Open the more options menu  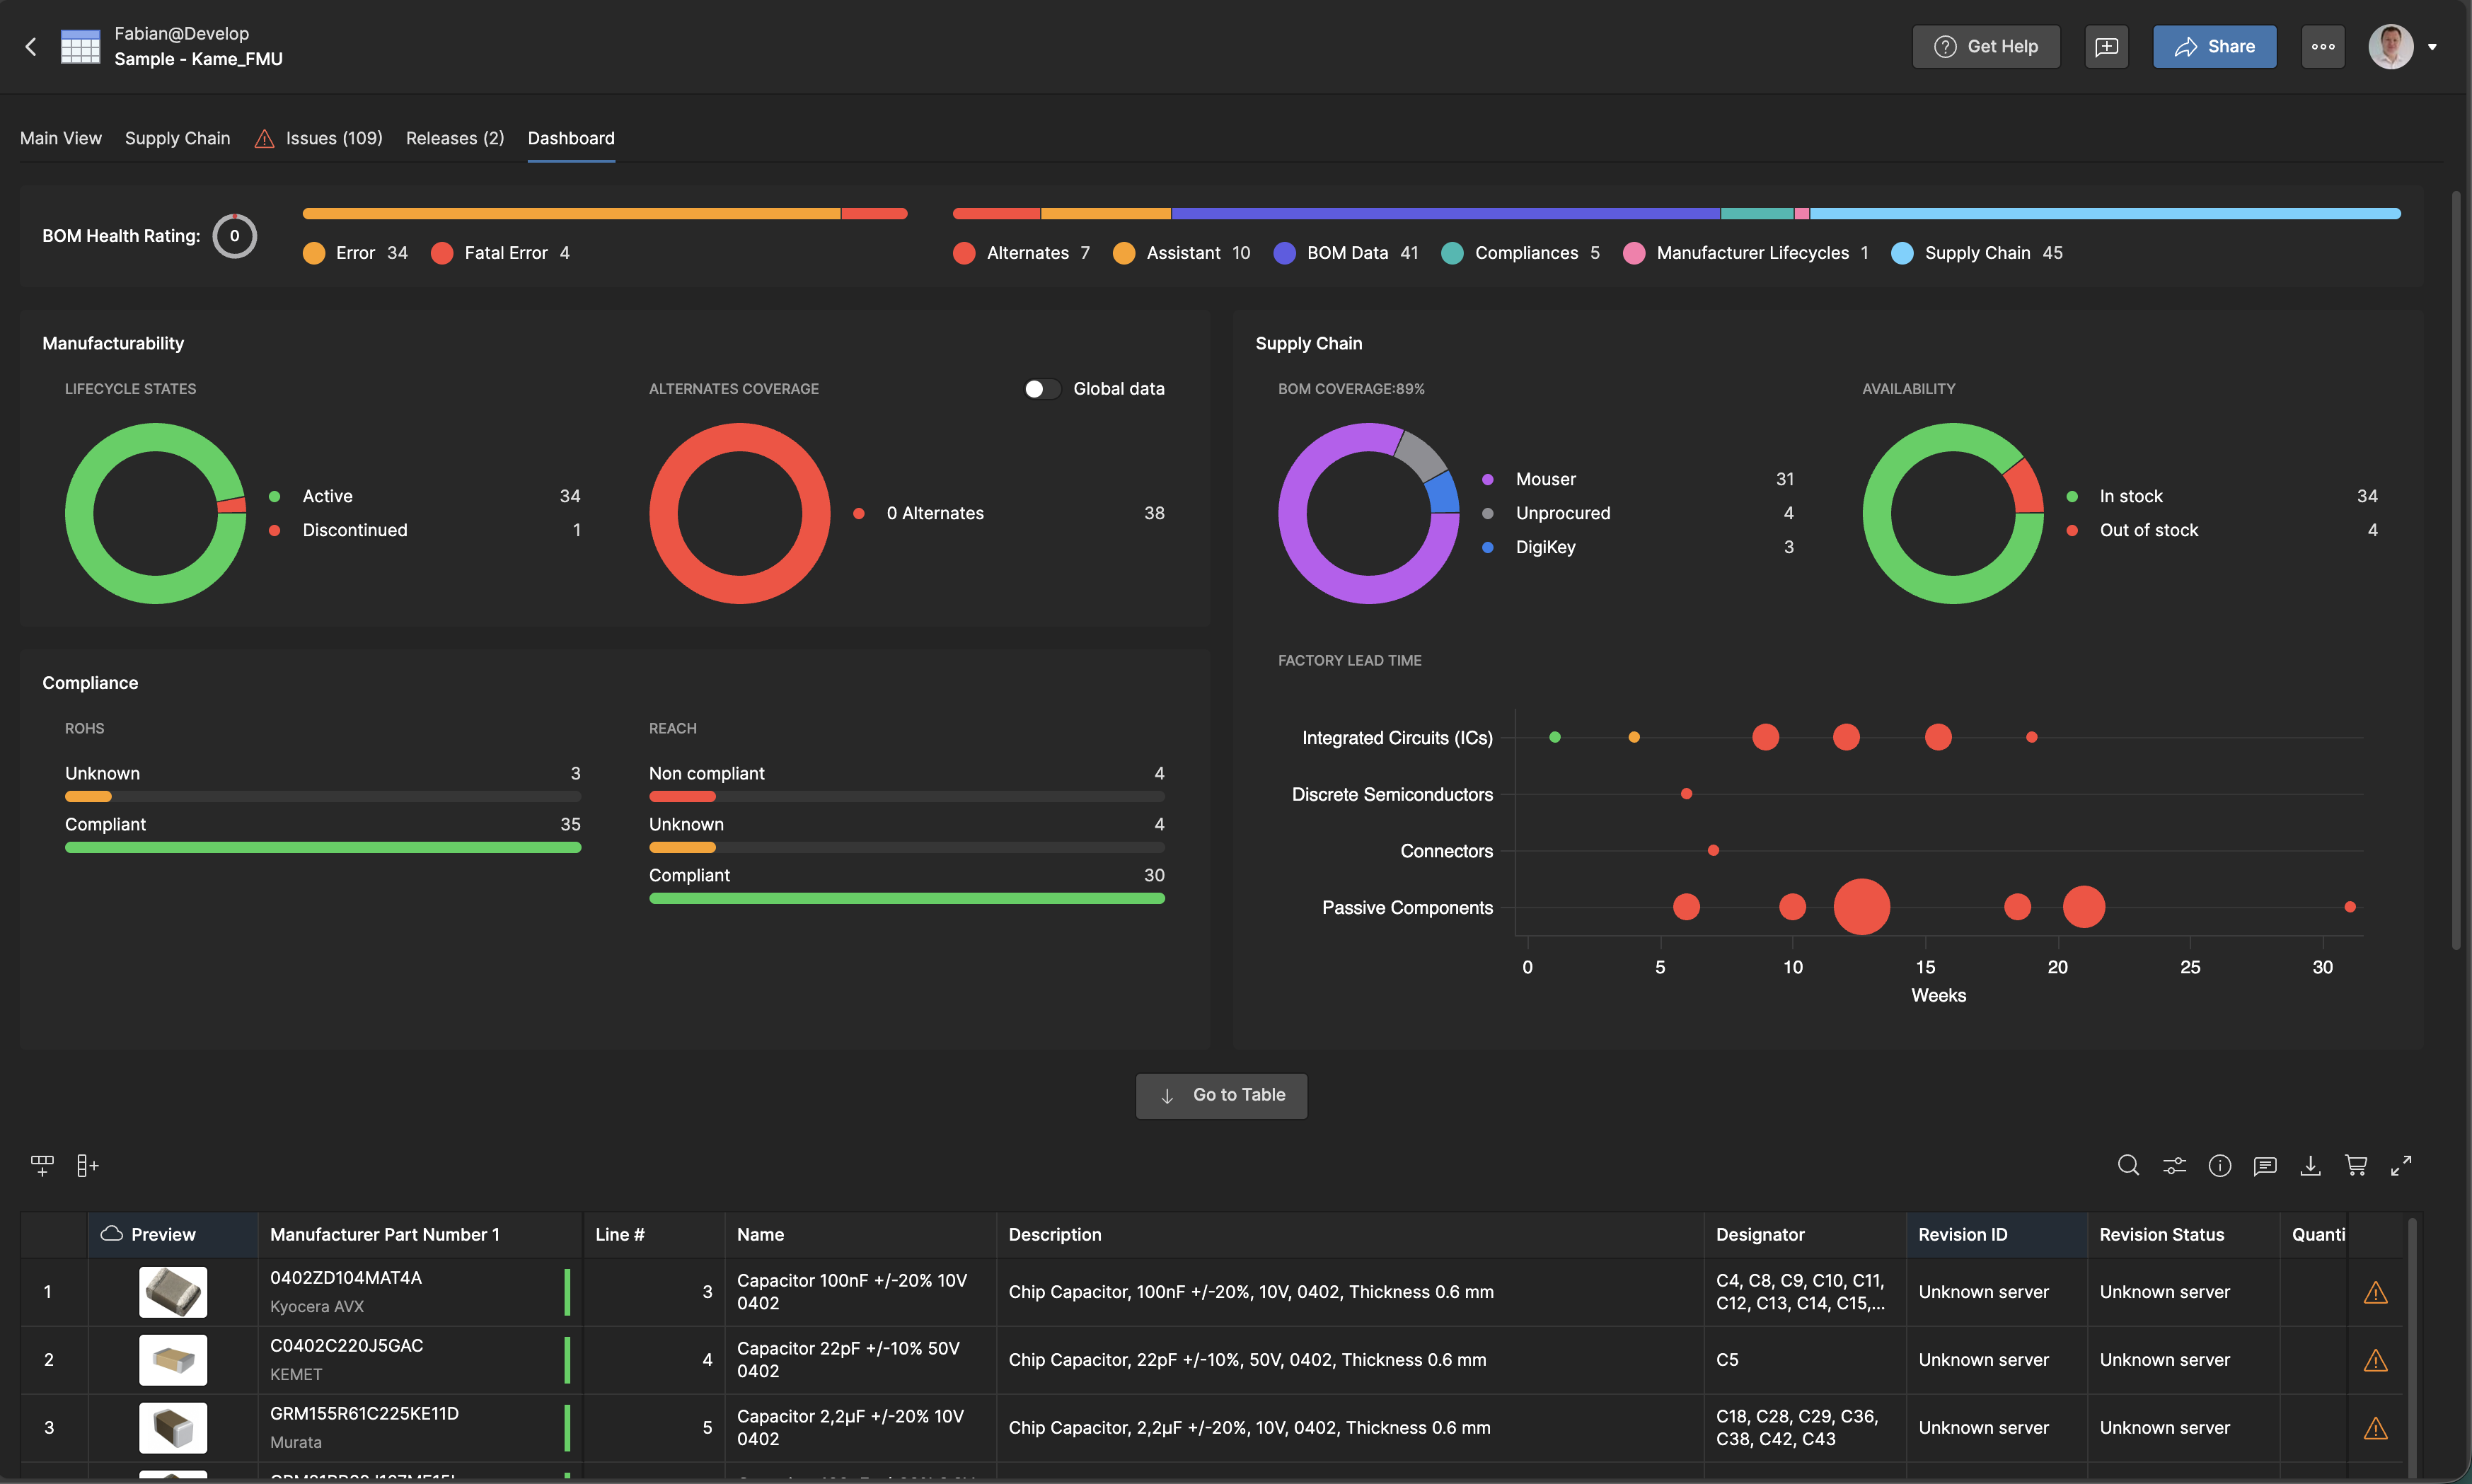2323,46
